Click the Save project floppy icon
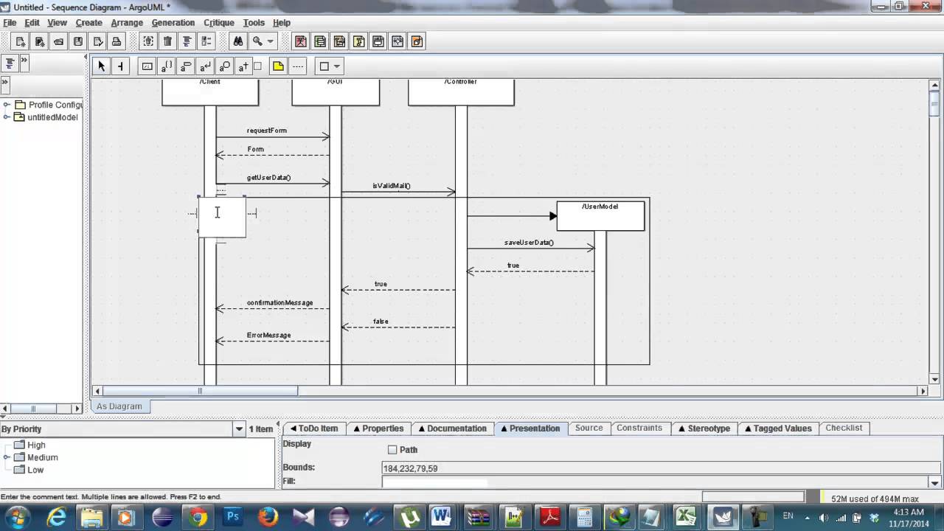Screen dimensions: 944x531 coord(78,41)
